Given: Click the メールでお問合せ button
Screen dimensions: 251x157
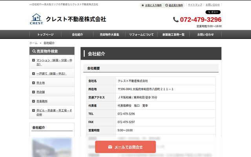Looking at the screenshot, I should 125,147.
